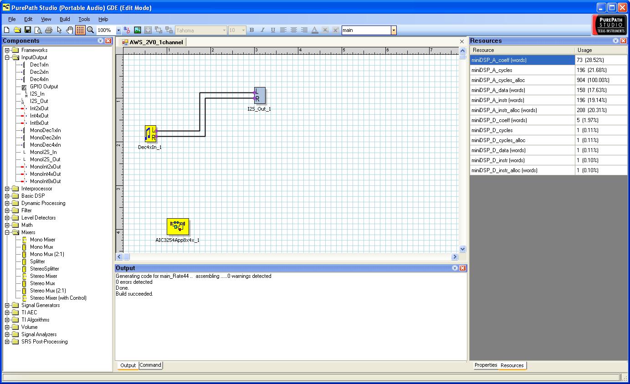
Task: Switch to the Command tab
Action: 150,365
